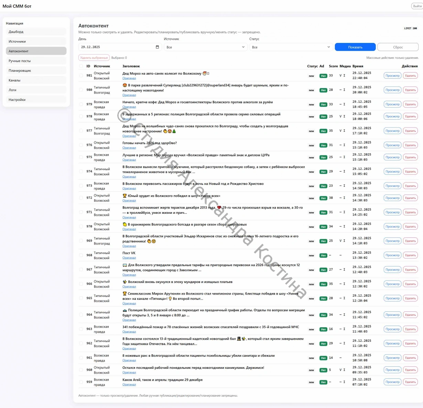Screen dimensions: 423x408
Task: Open the Статус dropdown filter
Action: click(x=291, y=47)
